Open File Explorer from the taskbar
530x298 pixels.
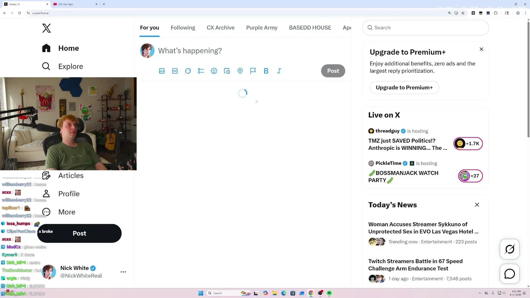coord(275,293)
